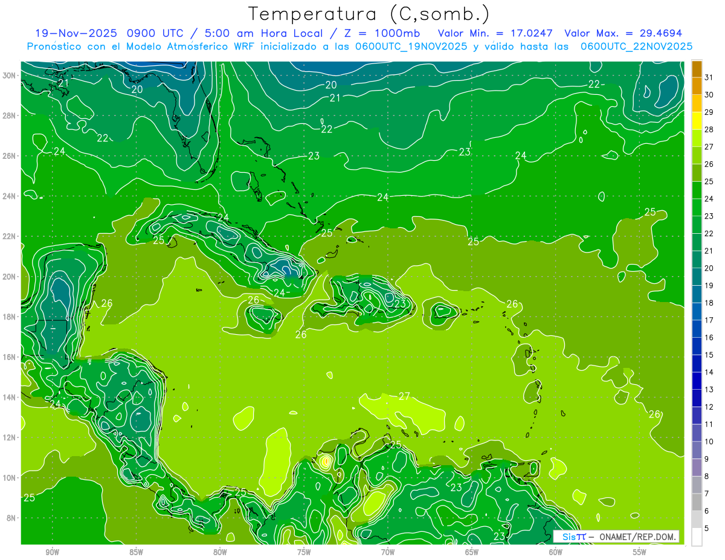Viewport: 725px width, 560px height.
Task: Click the color bar label "31"
Action: (x=709, y=77)
